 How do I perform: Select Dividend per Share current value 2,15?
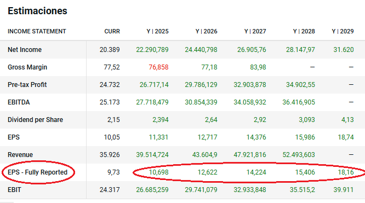(113, 120)
